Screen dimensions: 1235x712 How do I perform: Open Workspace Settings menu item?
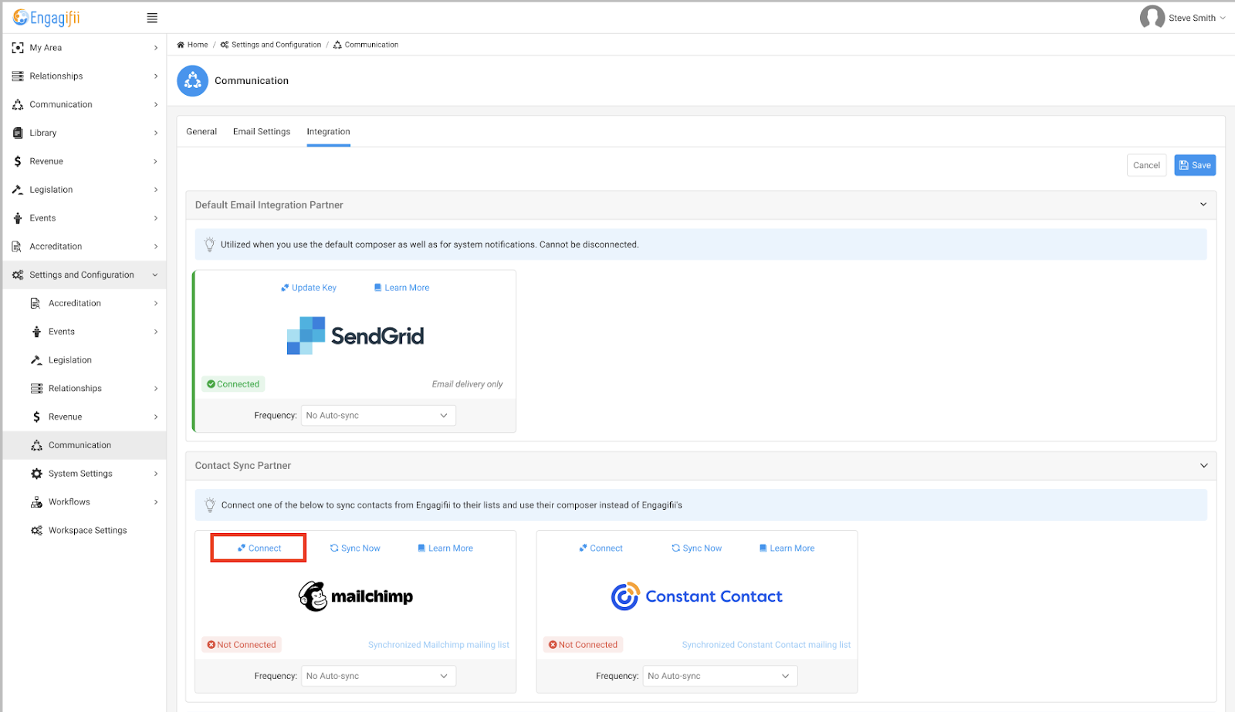(x=85, y=531)
